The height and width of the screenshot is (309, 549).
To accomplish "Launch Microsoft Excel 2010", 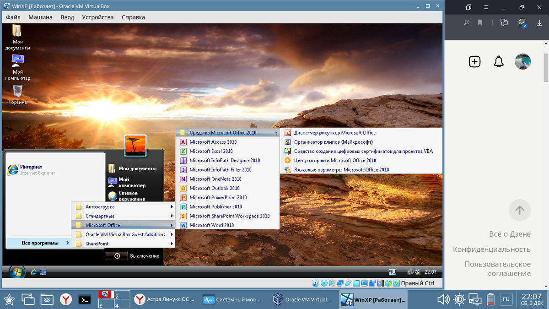I will click(x=227, y=151).
